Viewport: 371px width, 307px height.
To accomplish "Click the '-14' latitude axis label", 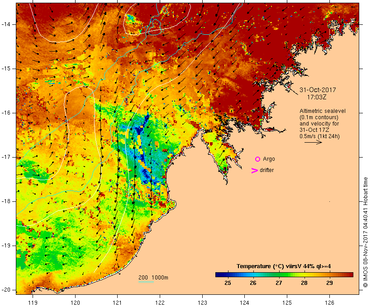I will 6,24.
